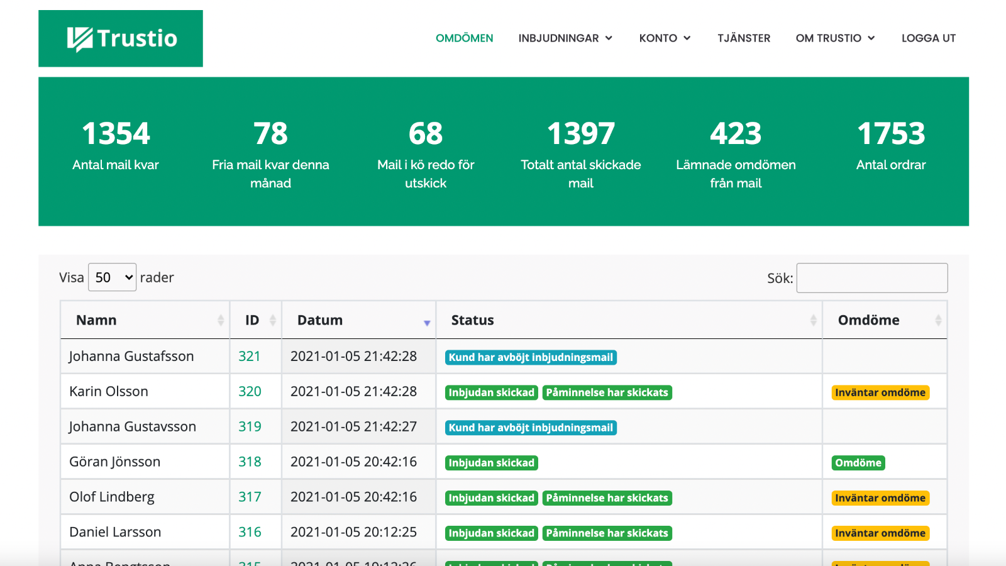Viewport: 1006px width, 566px height.
Task: Expand the Inbjudningar menu
Action: [x=565, y=38]
